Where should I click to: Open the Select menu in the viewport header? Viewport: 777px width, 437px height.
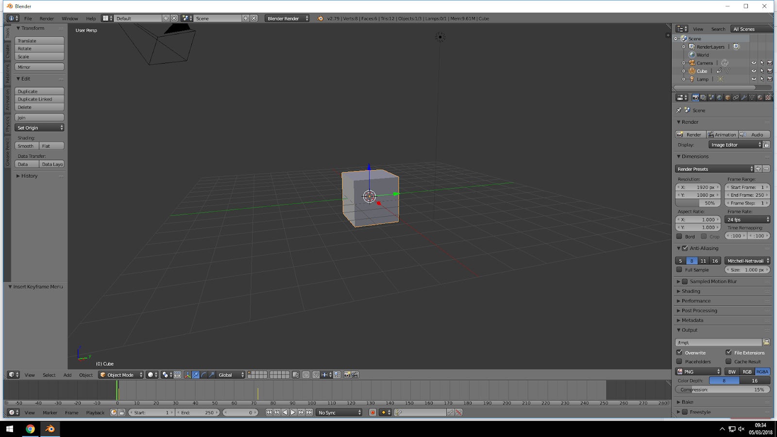[49, 374]
